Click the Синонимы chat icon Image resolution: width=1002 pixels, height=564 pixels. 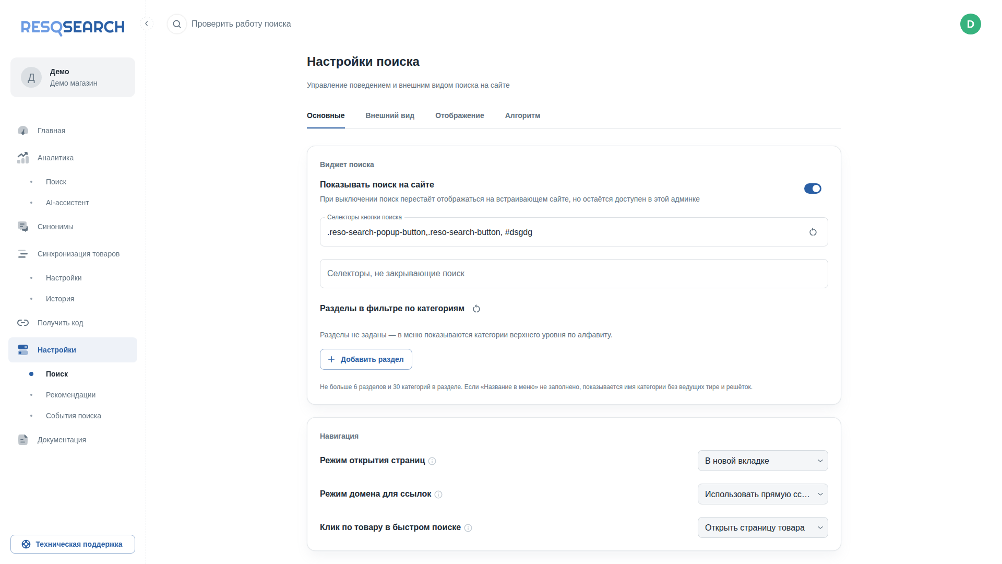pyautogui.click(x=23, y=227)
